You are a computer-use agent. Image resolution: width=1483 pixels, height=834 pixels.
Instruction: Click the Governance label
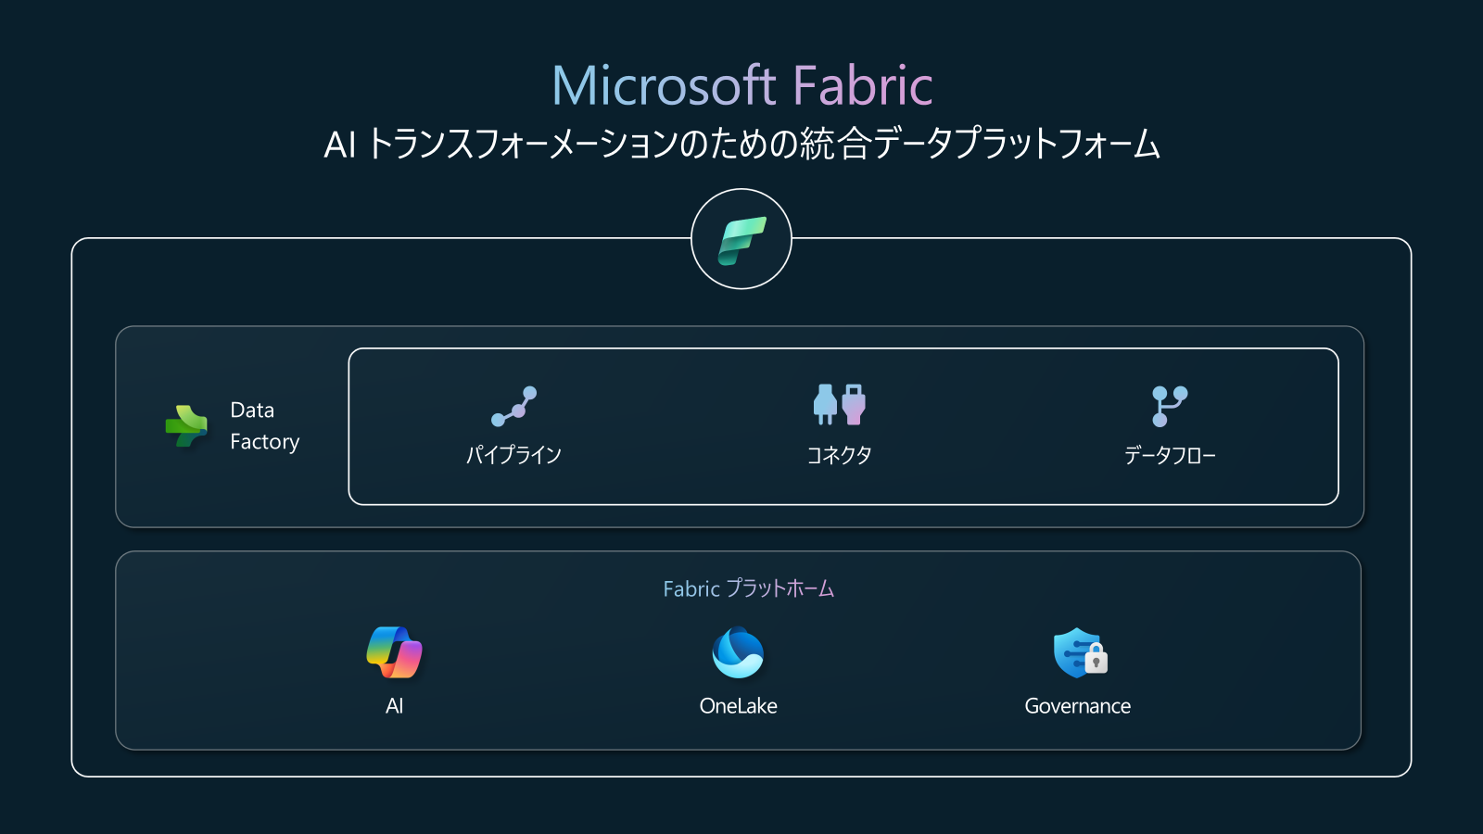1078,706
